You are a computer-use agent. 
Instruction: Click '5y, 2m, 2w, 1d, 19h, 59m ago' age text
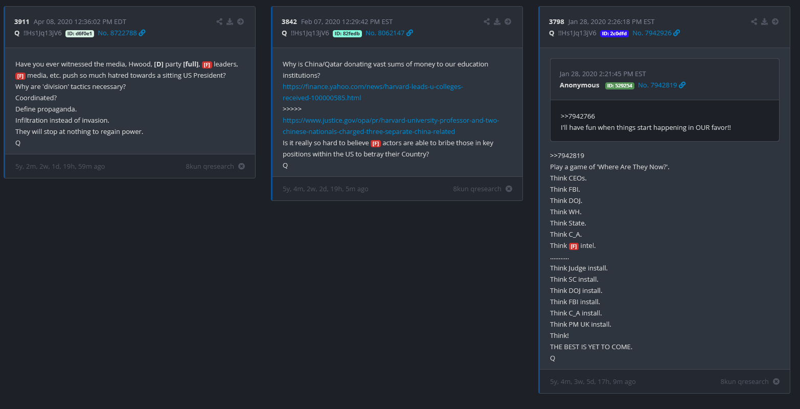click(x=61, y=166)
